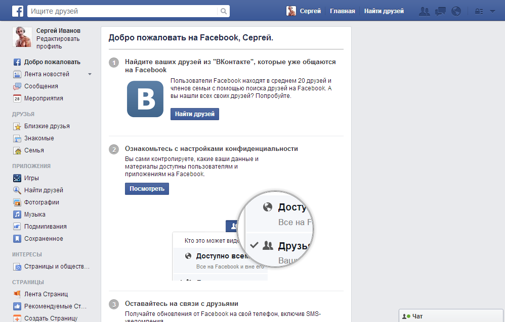Open the Чат bar
The image size is (505, 322).
(x=451, y=316)
